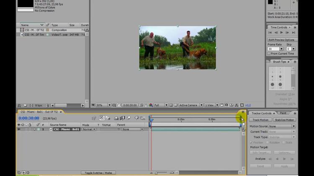The height and width of the screenshot is (176, 314).
Task: Toggle pixel aspect ratio correction icon
Action: coord(222,105)
